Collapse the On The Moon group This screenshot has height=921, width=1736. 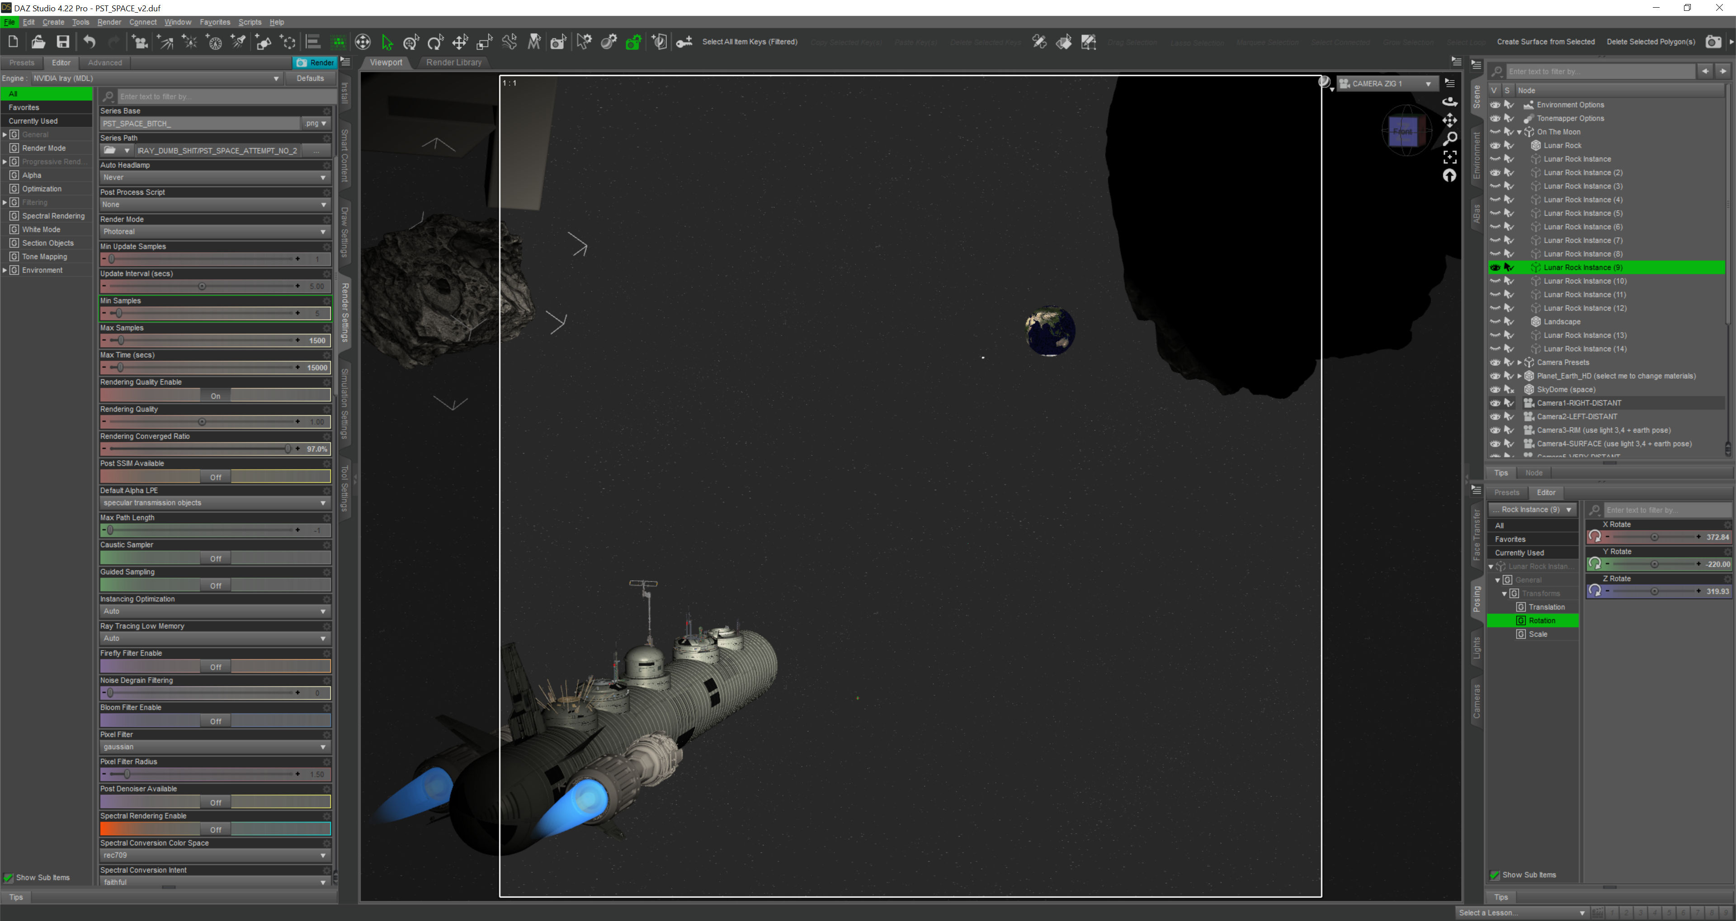(1519, 132)
